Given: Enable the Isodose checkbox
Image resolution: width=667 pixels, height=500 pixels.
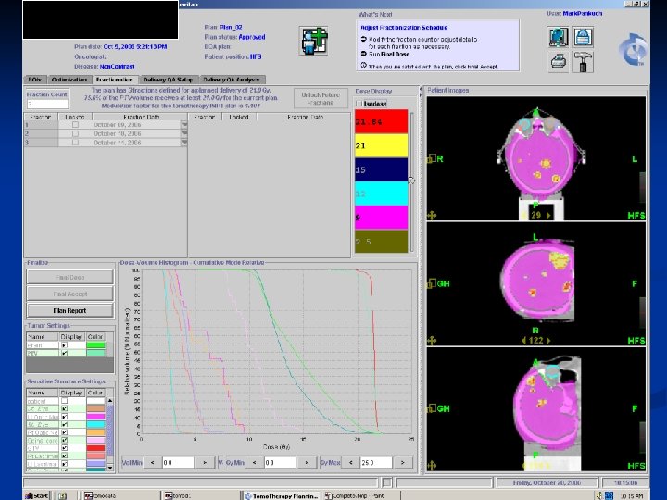Looking at the screenshot, I should click(x=359, y=104).
